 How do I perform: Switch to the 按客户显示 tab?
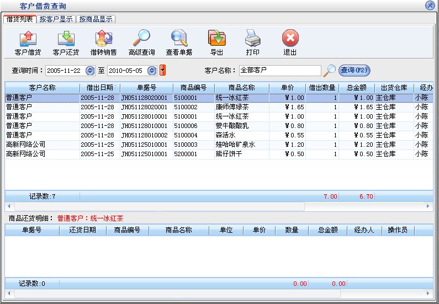point(56,19)
